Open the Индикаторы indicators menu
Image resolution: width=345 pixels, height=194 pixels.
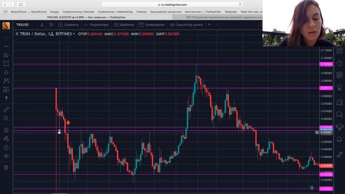(x=96, y=25)
